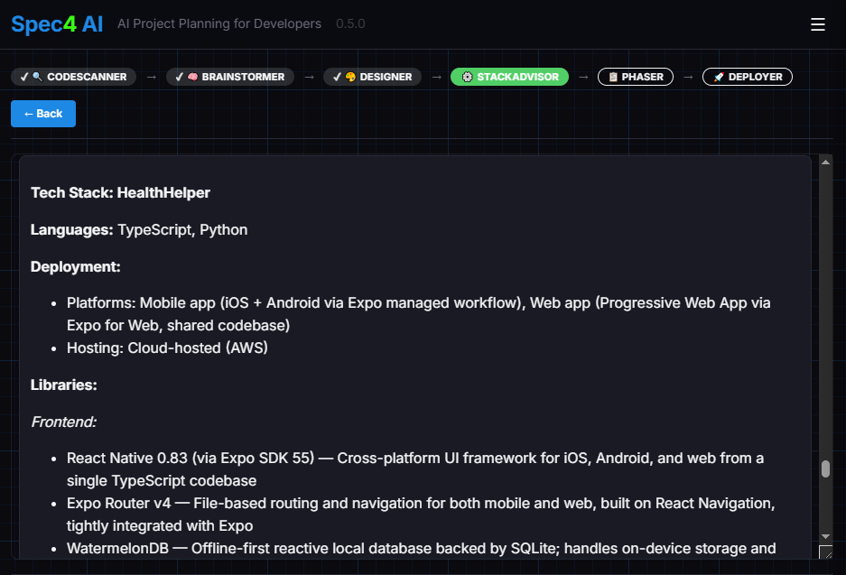Click the Hosting: Cloud-hosted (AWS) bullet
The width and height of the screenshot is (846, 575).
click(x=167, y=348)
